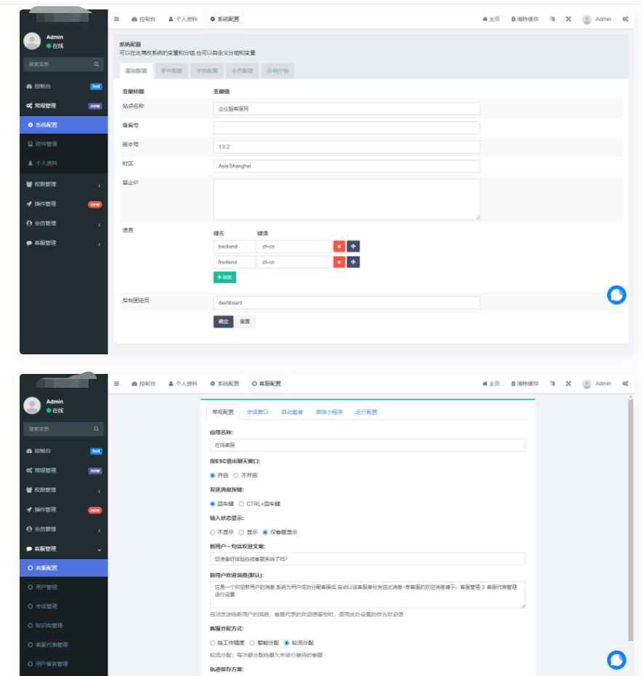Click the green 追加 button
This screenshot has height=676, width=642.
(224, 277)
